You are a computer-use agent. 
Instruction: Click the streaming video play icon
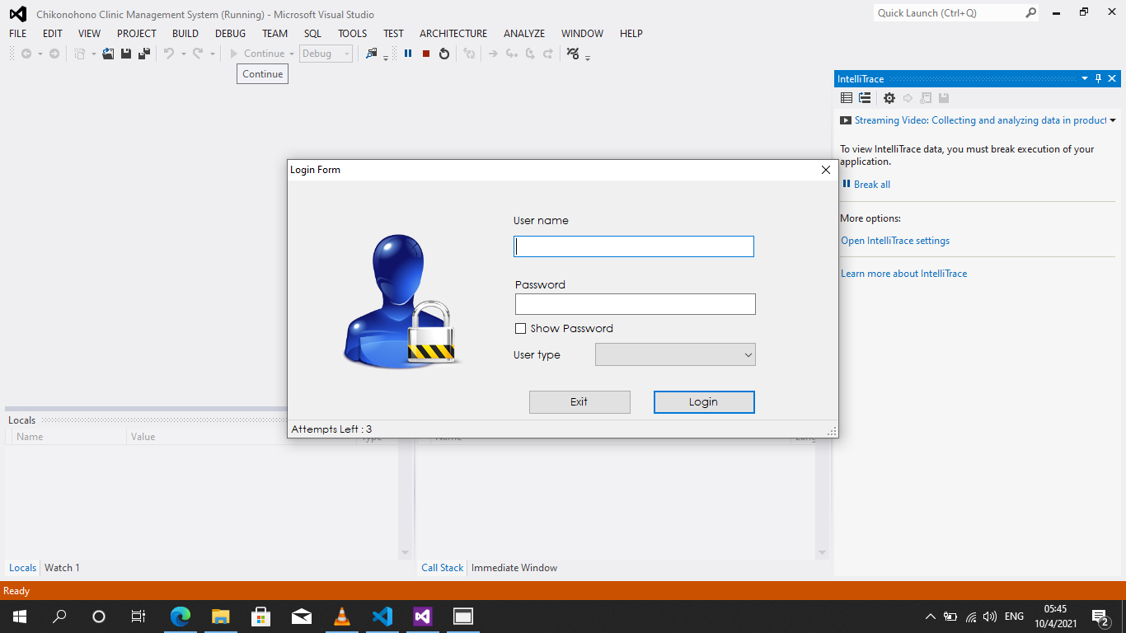(846, 120)
